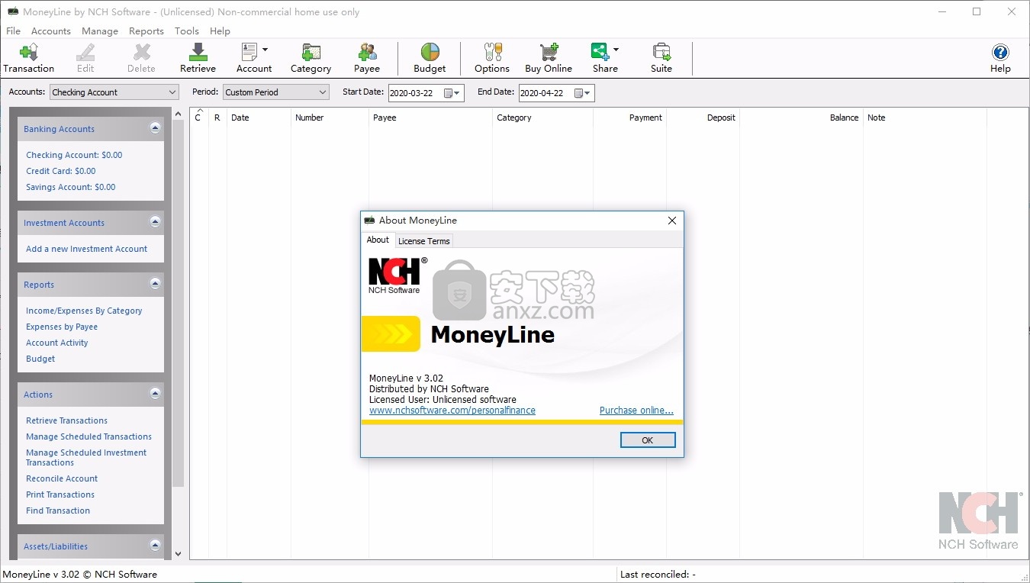Open www.nchsoftware.com/personalfinance link
Image resolution: width=1030 pixels, height=583 pixels.
[x=452, y=411]
